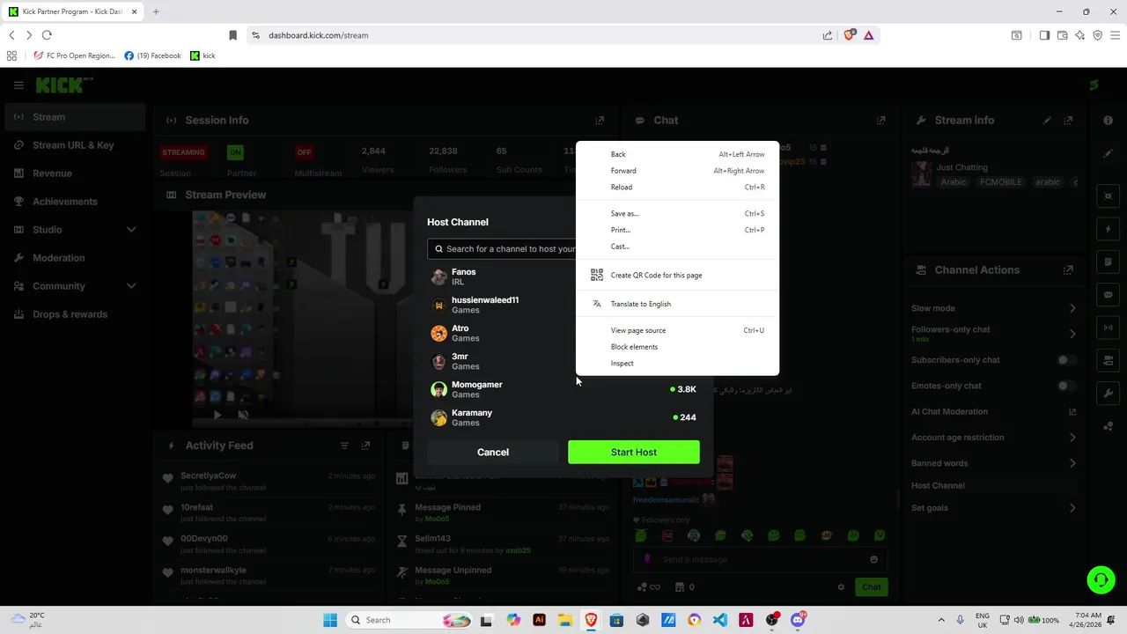This screenshot has width=1127, height=634.
Task: Edit Stream info with pencil icon
Action: point(1047,121)
